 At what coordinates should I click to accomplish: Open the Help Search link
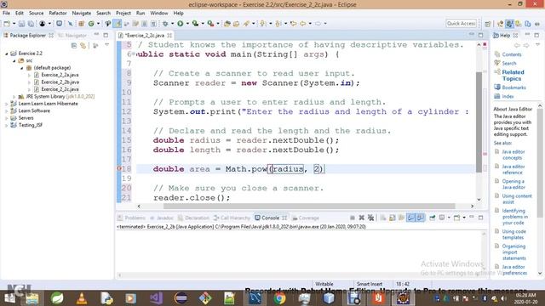point(509,63)
